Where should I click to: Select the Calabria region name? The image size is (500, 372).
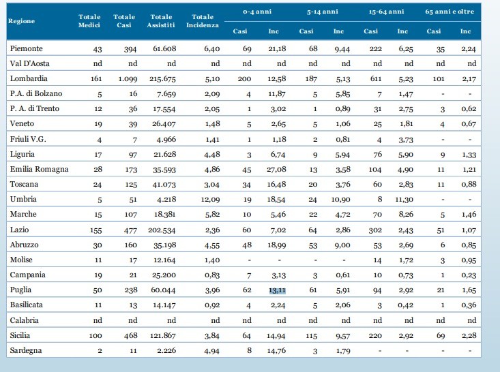point(25,320)
